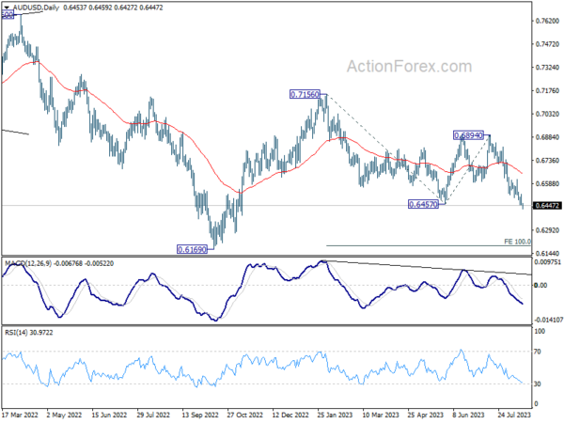Viewport: 564px width, 423px height.
Task: Click the 0.76200 price scale value
Action: click(547, 21)
